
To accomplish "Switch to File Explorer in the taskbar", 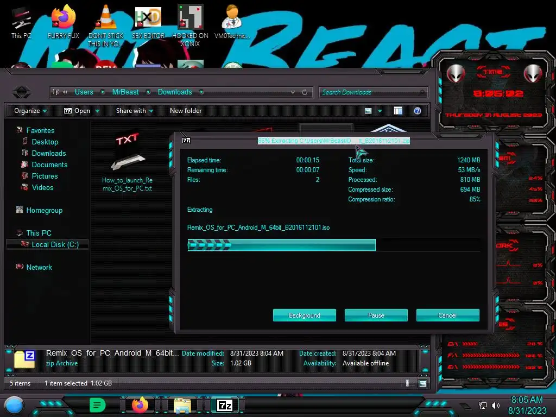I will pyautogui.click(x=182, y=405).
